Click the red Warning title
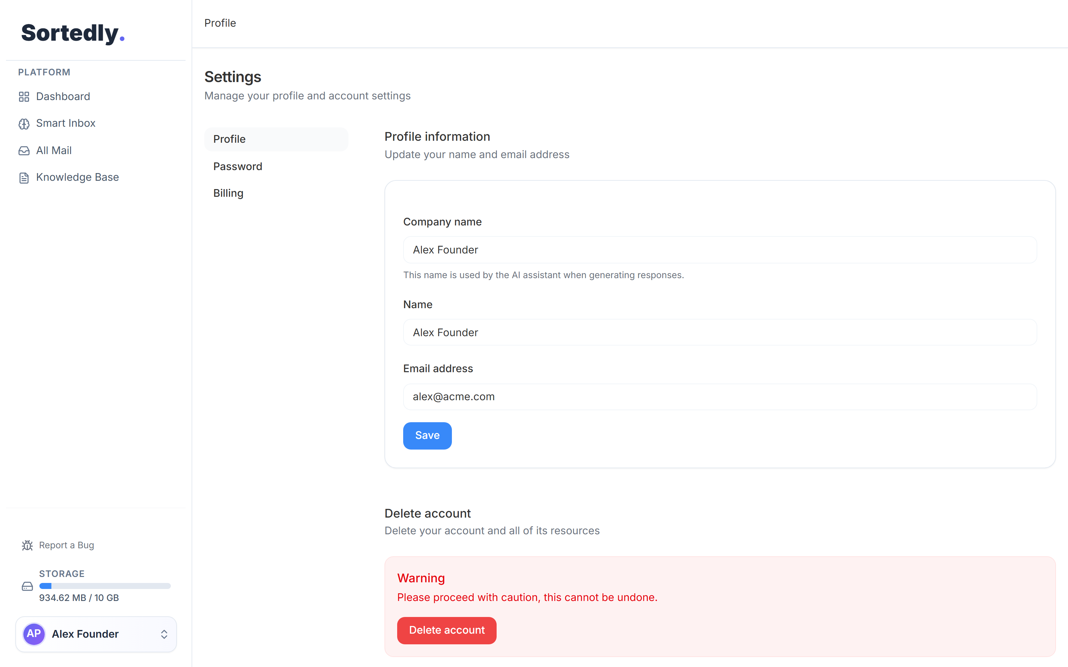This screenshot has width=1068, height=667. [421, 578]
